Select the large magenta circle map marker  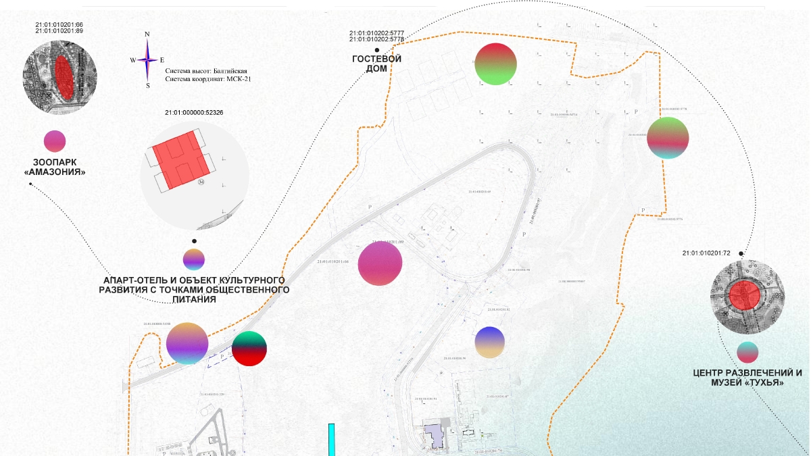click(x=380, y=263)
